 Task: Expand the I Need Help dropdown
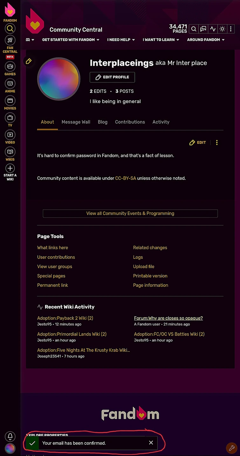[121, 40]
